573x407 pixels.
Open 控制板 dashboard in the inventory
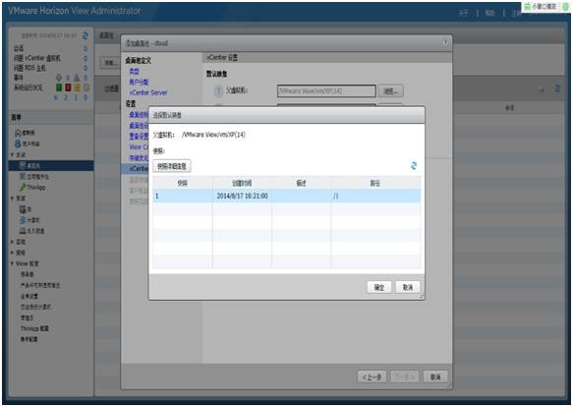point(25,133)
